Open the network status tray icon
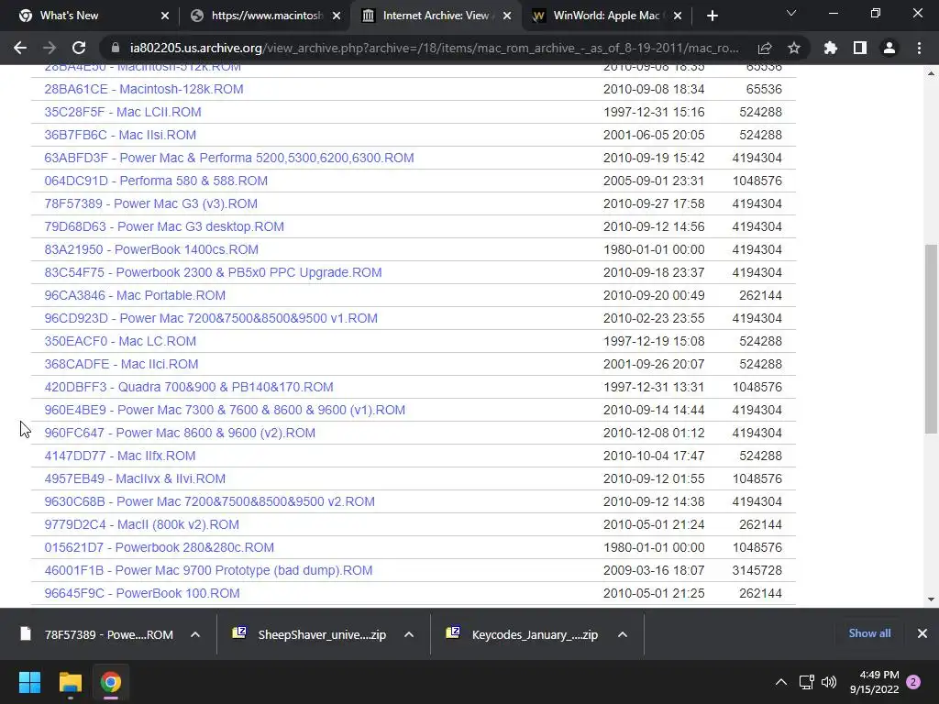 pos(806,682)
